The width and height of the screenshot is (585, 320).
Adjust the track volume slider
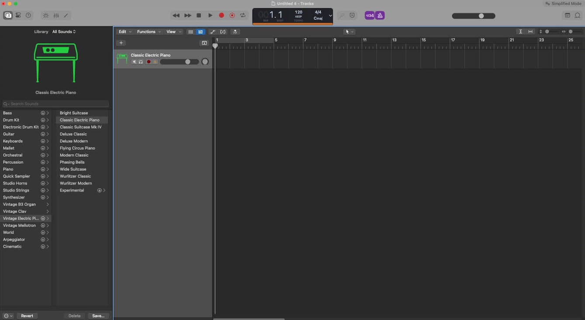(x=179, y=62)
